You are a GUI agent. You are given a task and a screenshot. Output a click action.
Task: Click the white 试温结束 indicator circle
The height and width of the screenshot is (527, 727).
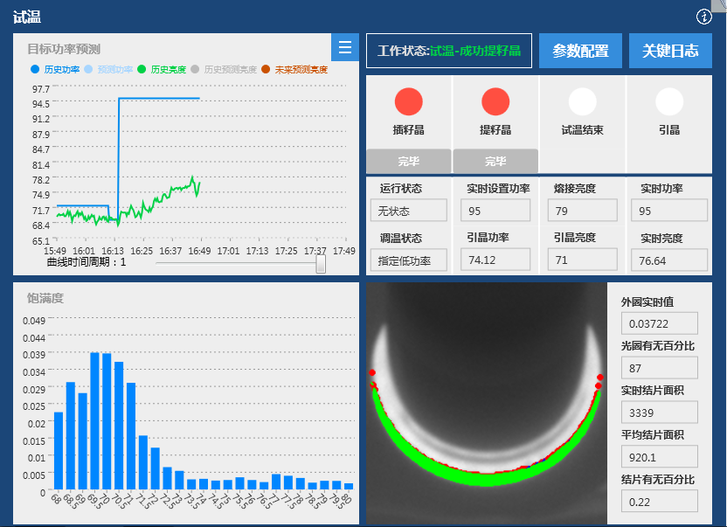coord(583,102)
